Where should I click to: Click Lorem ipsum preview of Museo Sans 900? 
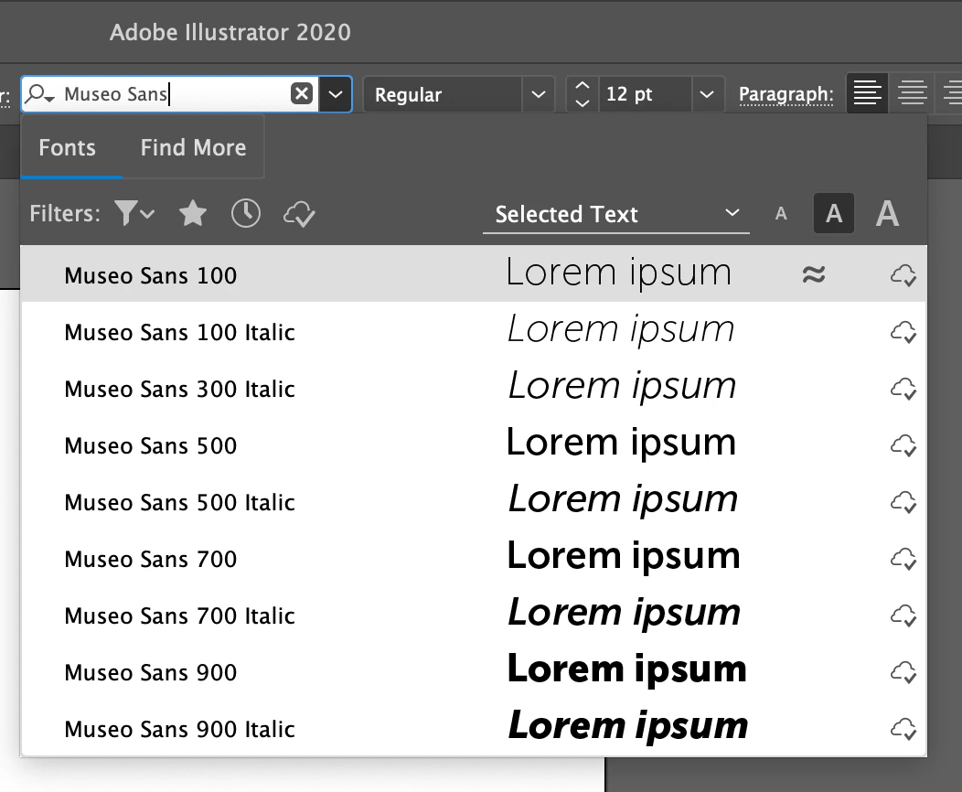tap(626, 670)
